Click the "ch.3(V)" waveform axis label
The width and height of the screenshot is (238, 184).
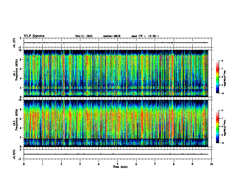(x=14, y=154)
